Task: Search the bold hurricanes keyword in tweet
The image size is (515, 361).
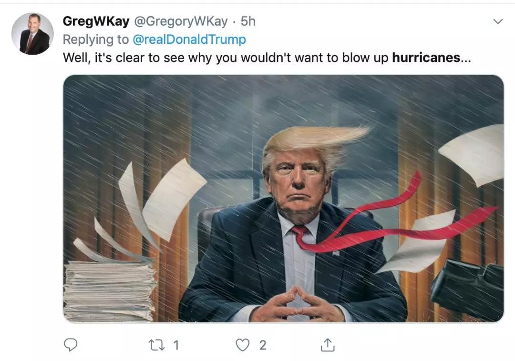Action: tap(426, 58)
